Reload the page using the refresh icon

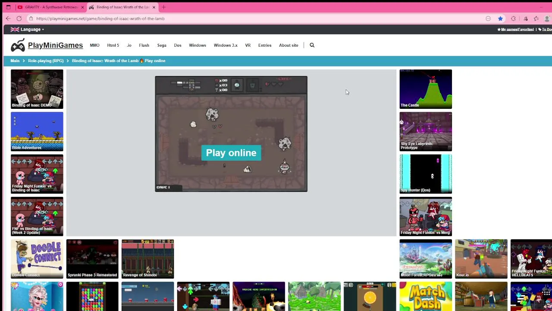tap(19, 19)
